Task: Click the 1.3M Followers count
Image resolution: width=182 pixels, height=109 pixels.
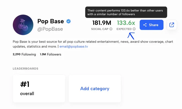Action: 51,54
